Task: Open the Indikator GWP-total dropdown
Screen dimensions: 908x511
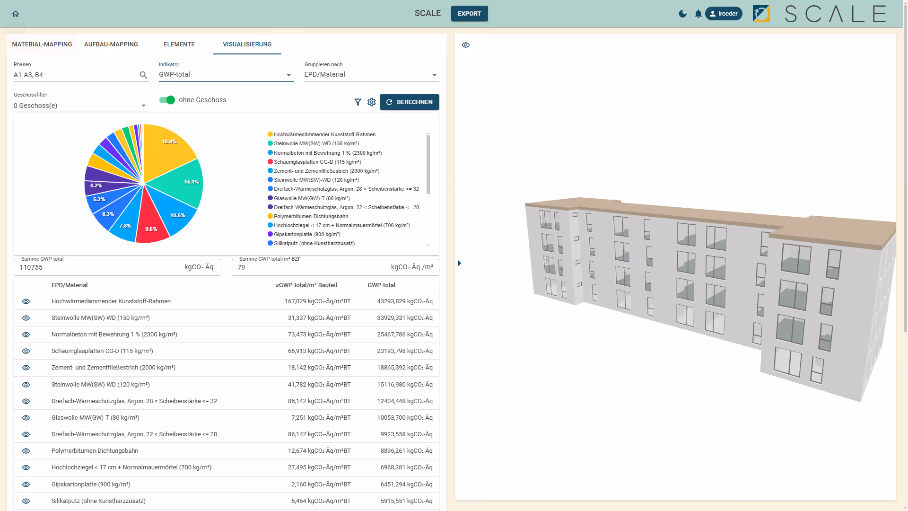Action: (x=226, y=75)
